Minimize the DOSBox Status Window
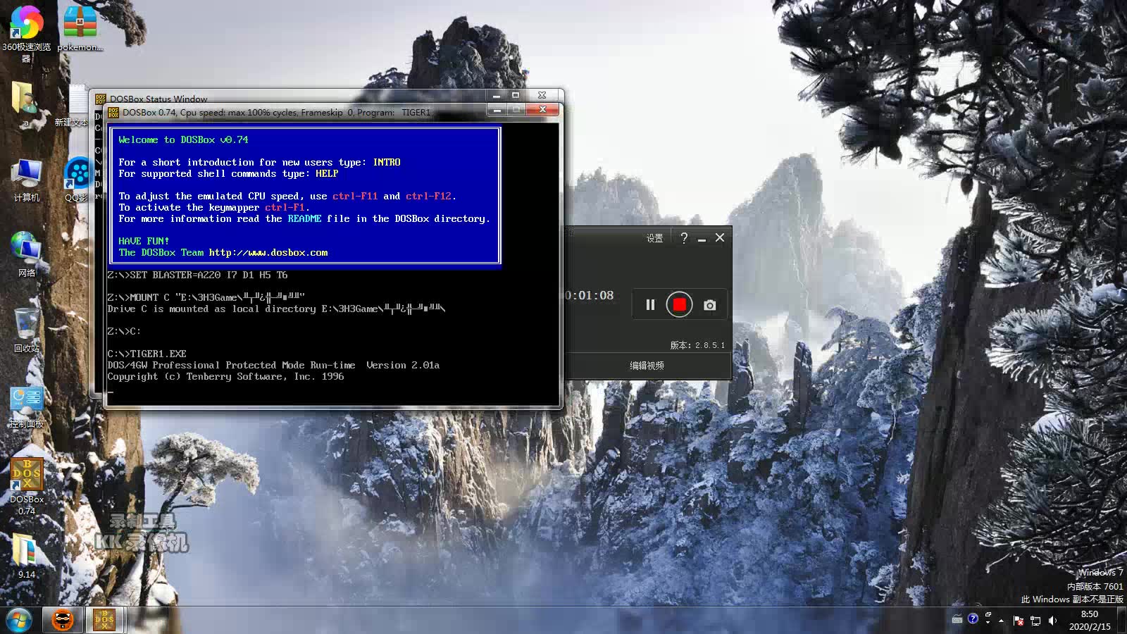Viewport: 1127px width, 634px height. [497, 95]
